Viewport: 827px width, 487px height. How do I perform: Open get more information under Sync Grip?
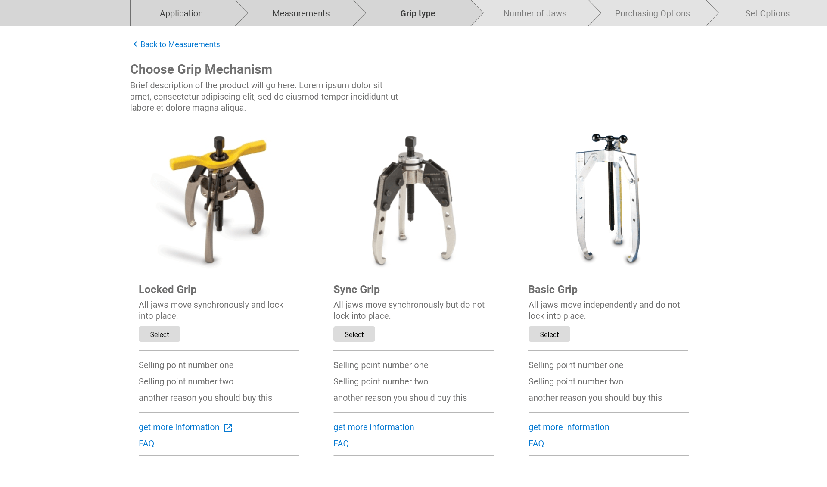(373, 427)
